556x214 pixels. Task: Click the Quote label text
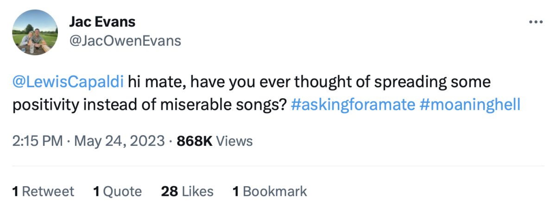[122, 191]
